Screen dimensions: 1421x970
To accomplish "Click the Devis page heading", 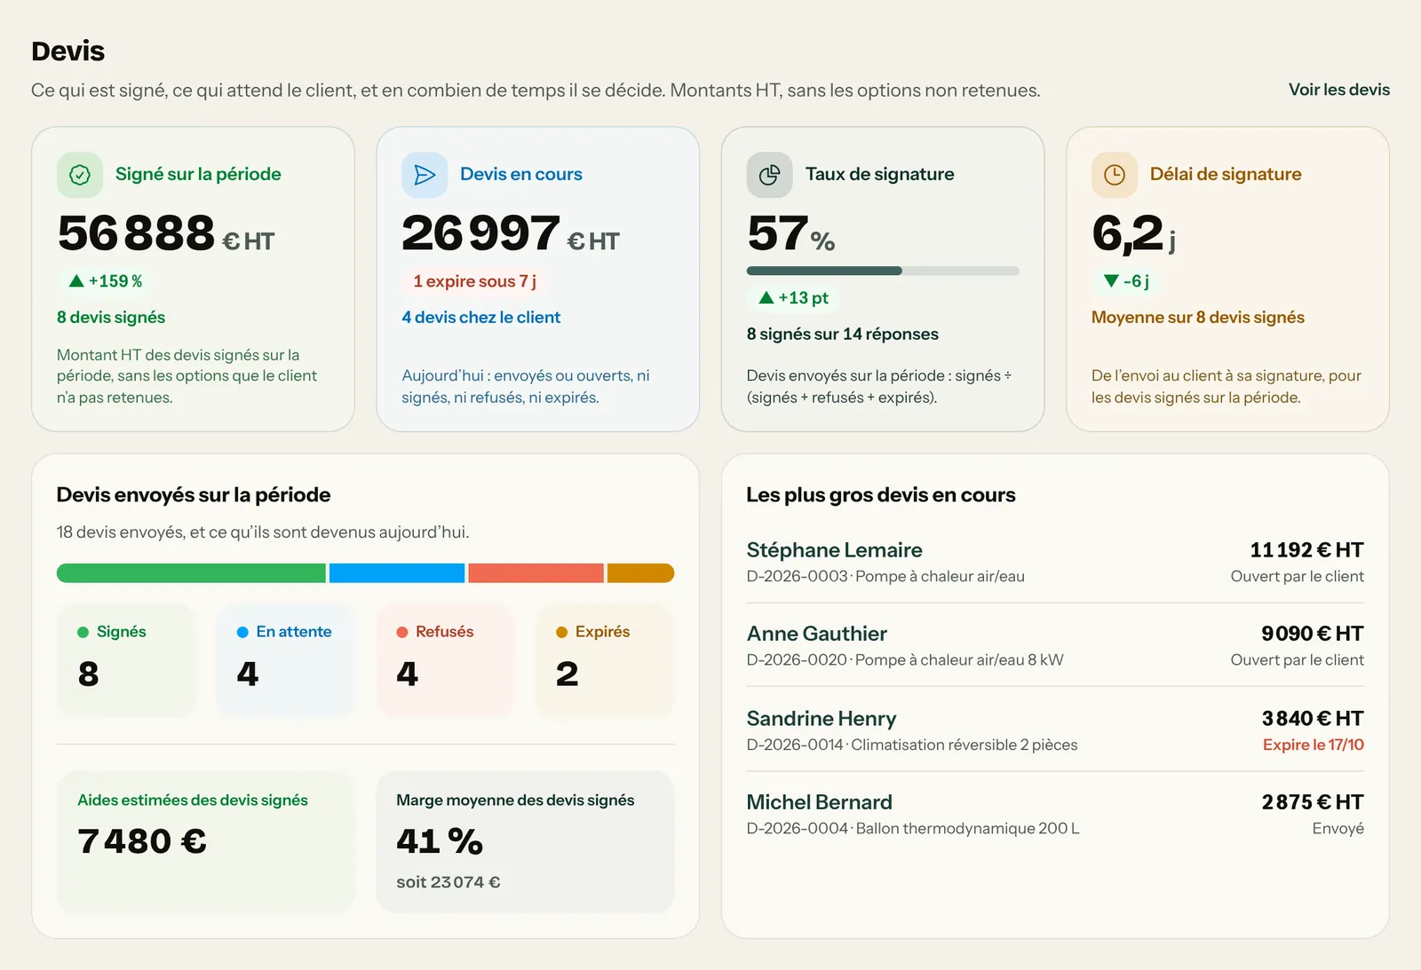I will (x=68, y=51).
